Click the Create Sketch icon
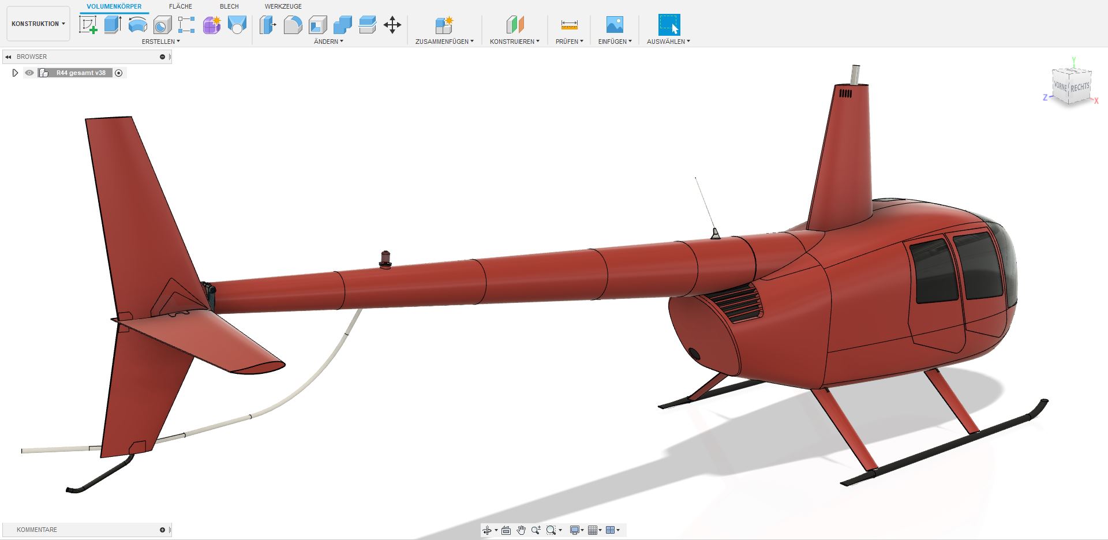This screenshot has width=1108, height=540. click(88, 25)
